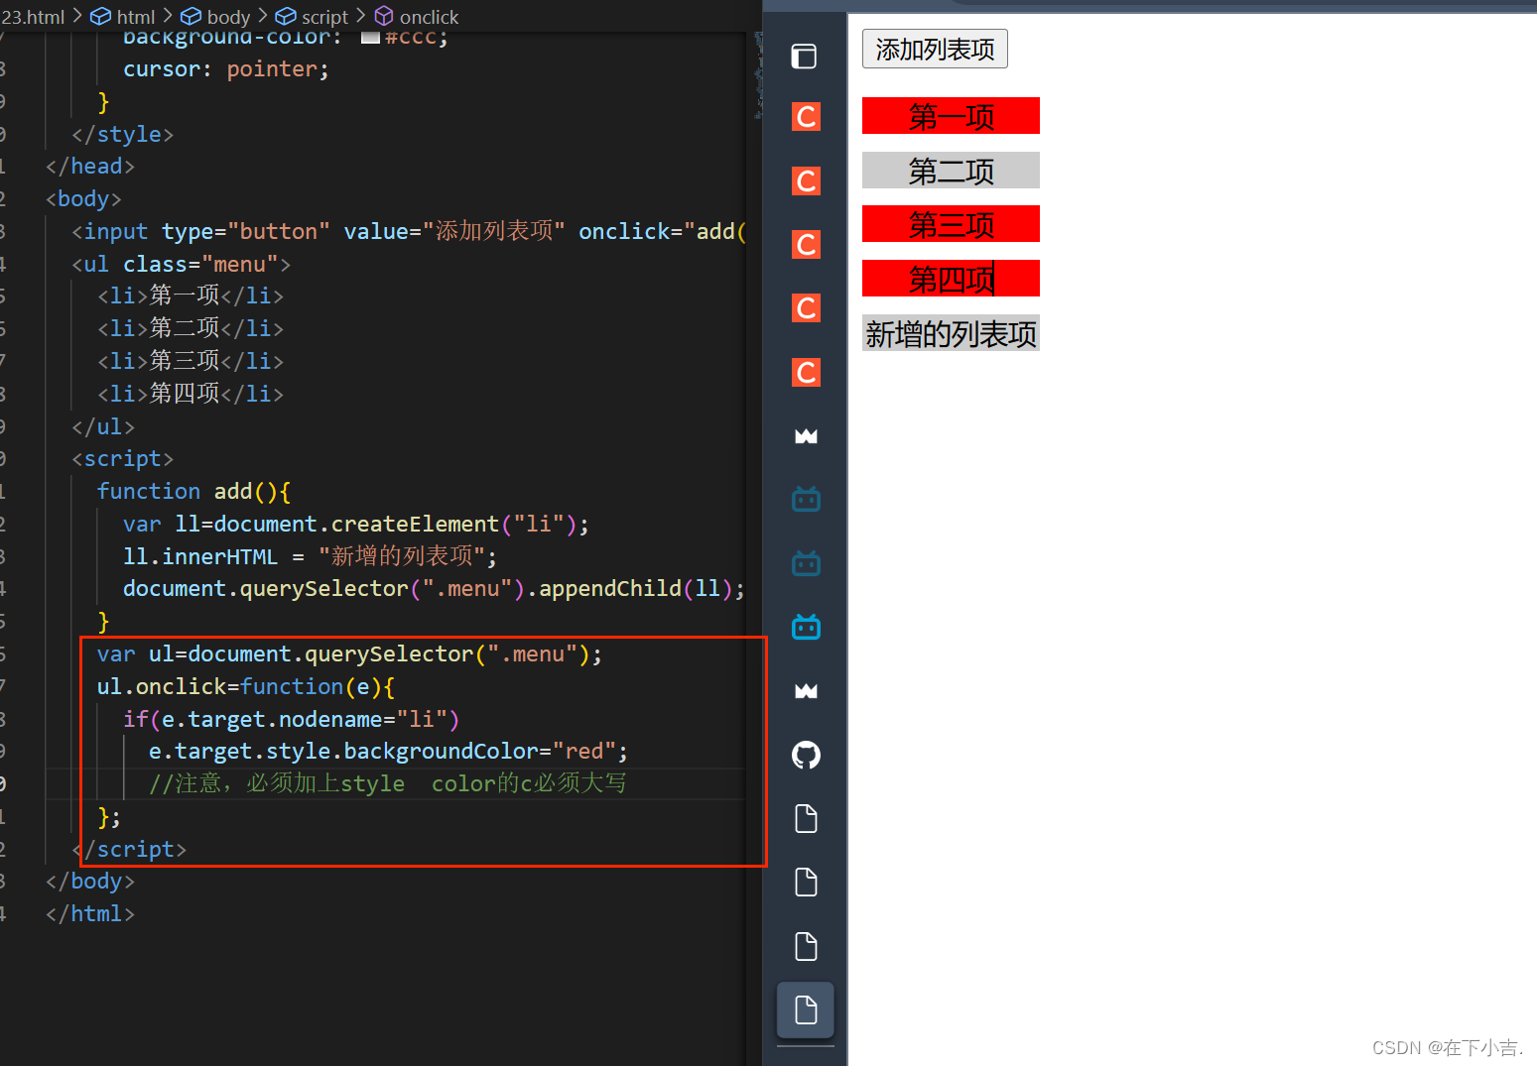Click the 添加列表项 button in the preview
Screen dimensions: 1537x1066
935,49
